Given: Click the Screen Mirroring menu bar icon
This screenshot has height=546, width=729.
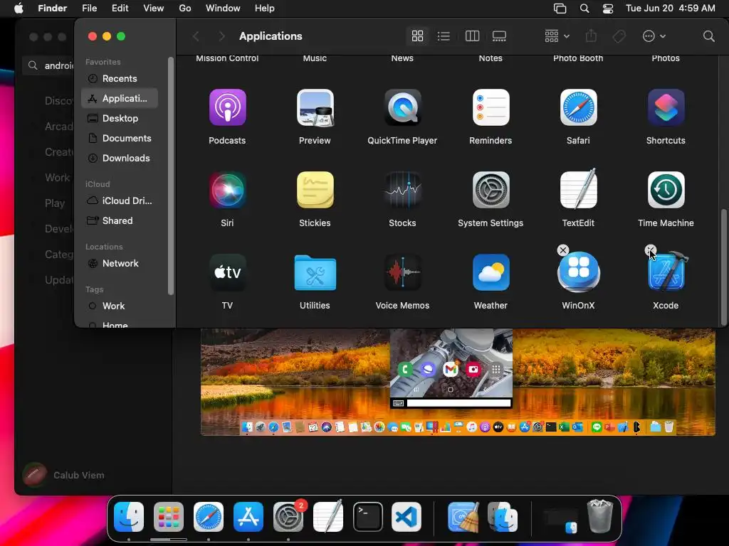Looking at the screenshot, I should click(x=560, y=9).
